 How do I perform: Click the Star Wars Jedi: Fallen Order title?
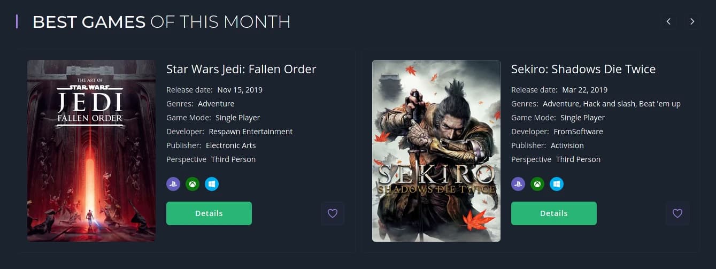click(241, 69)
